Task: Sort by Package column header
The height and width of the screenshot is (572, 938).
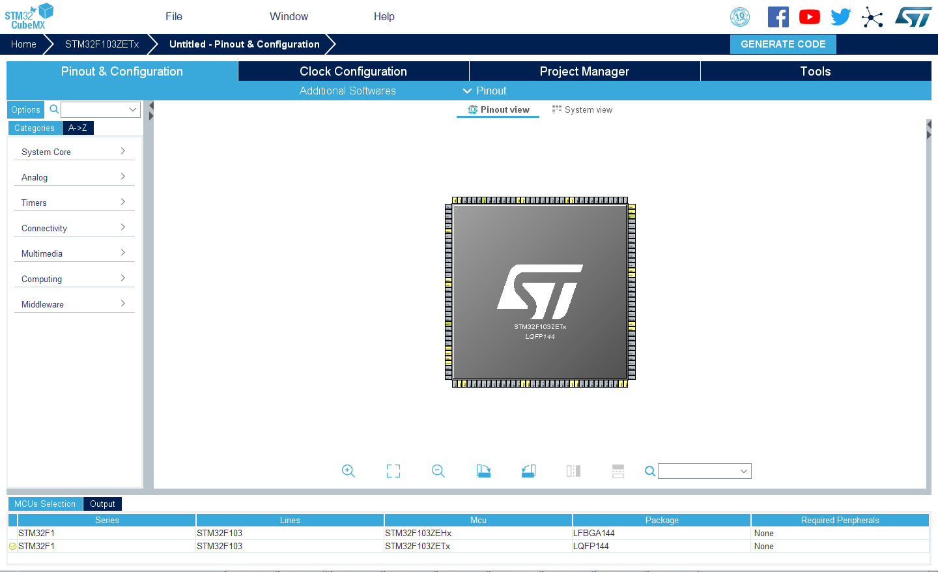Action: pyautogui.click(x=662, y=520)
